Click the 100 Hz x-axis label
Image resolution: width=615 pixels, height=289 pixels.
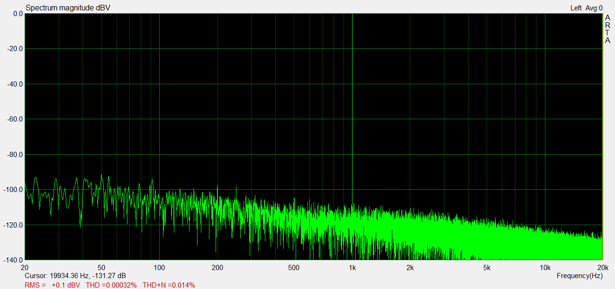159,268
